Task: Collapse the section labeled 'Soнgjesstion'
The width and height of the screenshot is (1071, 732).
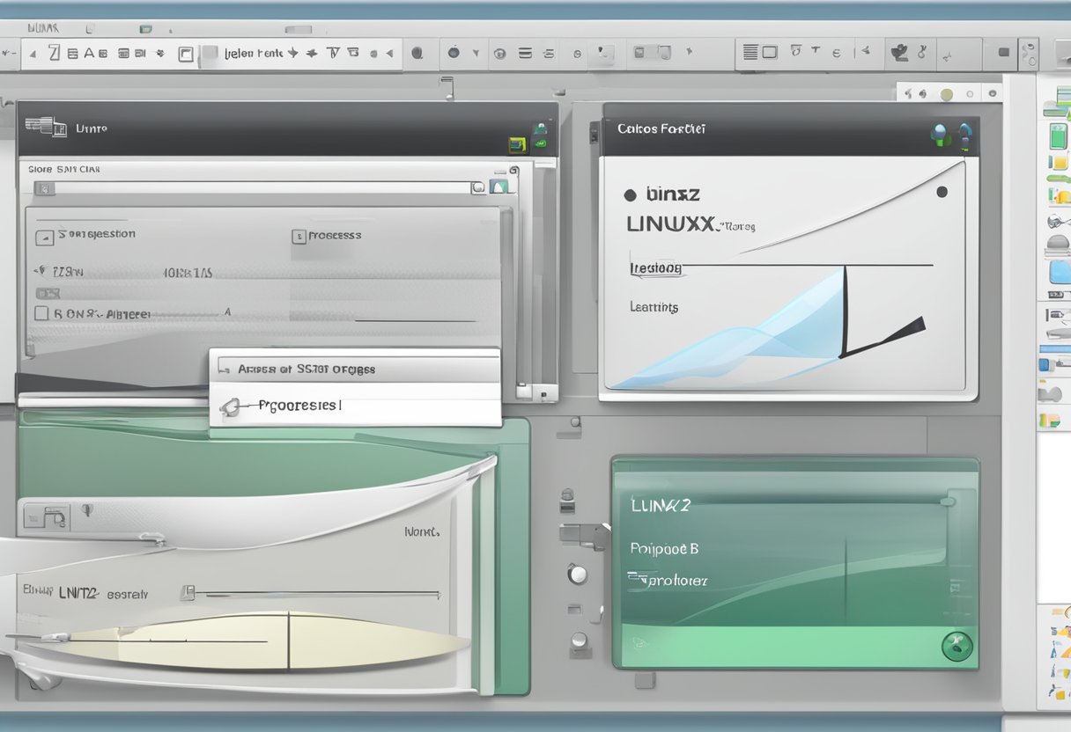Action: pyautogui.click(x=44, y=238)
